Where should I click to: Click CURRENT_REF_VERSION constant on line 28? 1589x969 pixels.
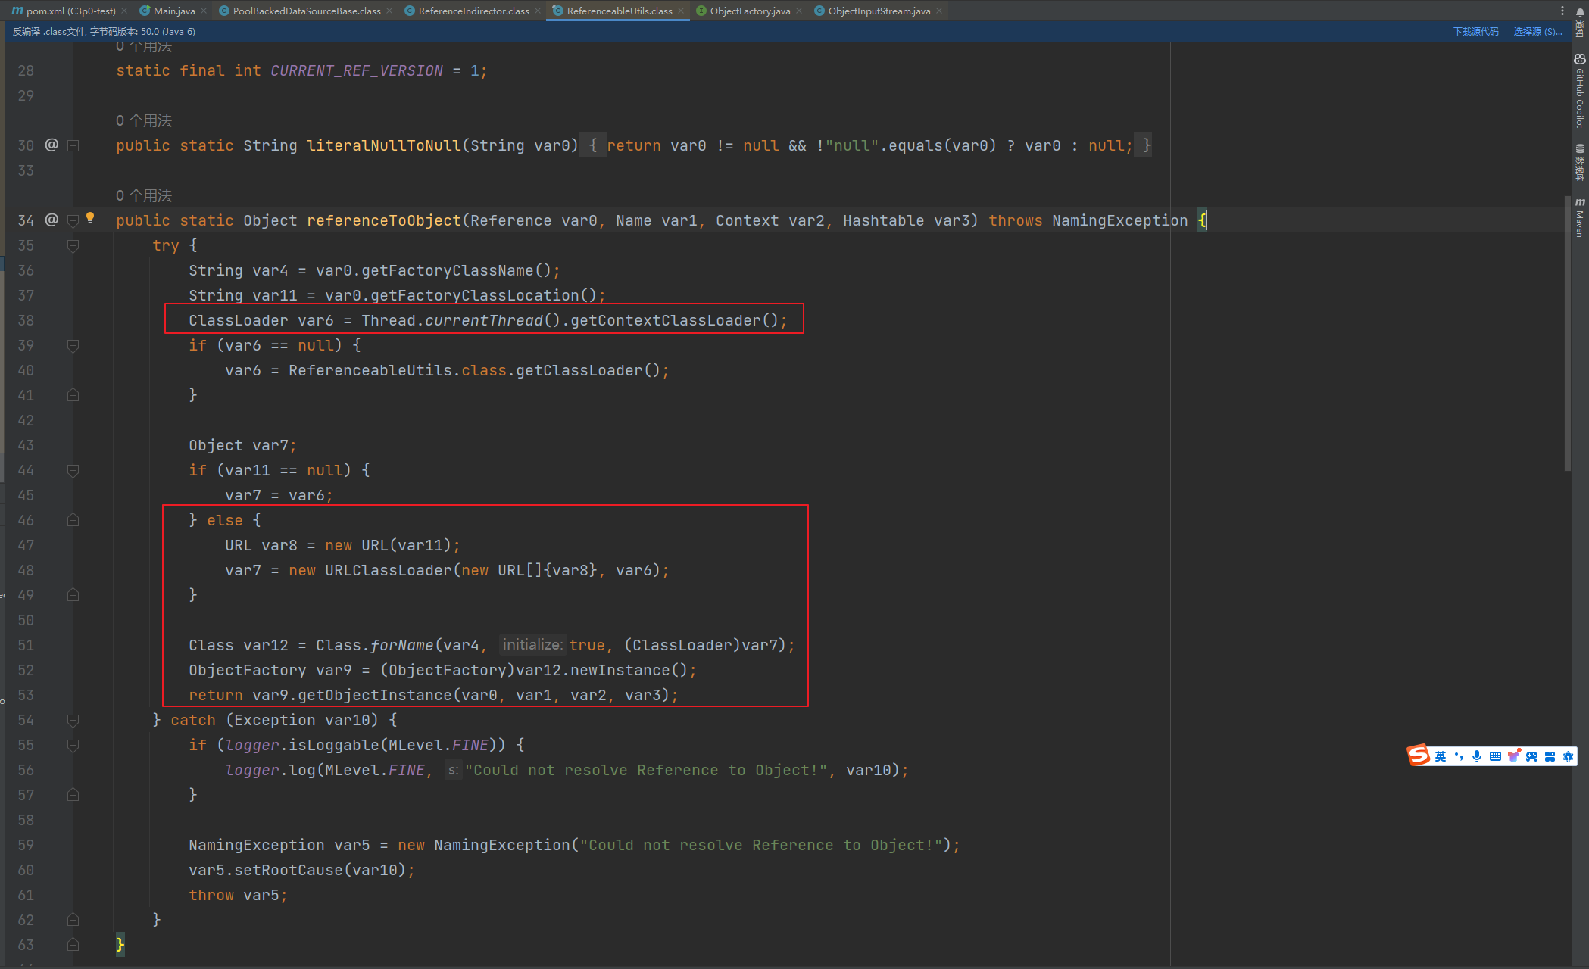tap(357, 70)
